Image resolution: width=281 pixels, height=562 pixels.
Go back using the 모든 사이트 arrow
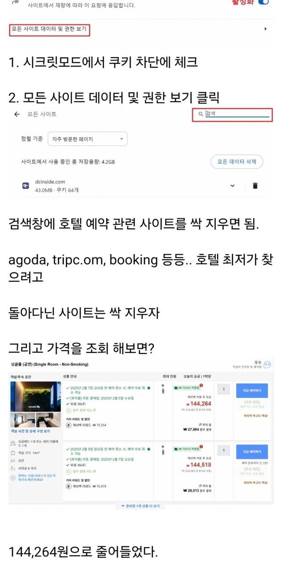click(x=17, y=114)
